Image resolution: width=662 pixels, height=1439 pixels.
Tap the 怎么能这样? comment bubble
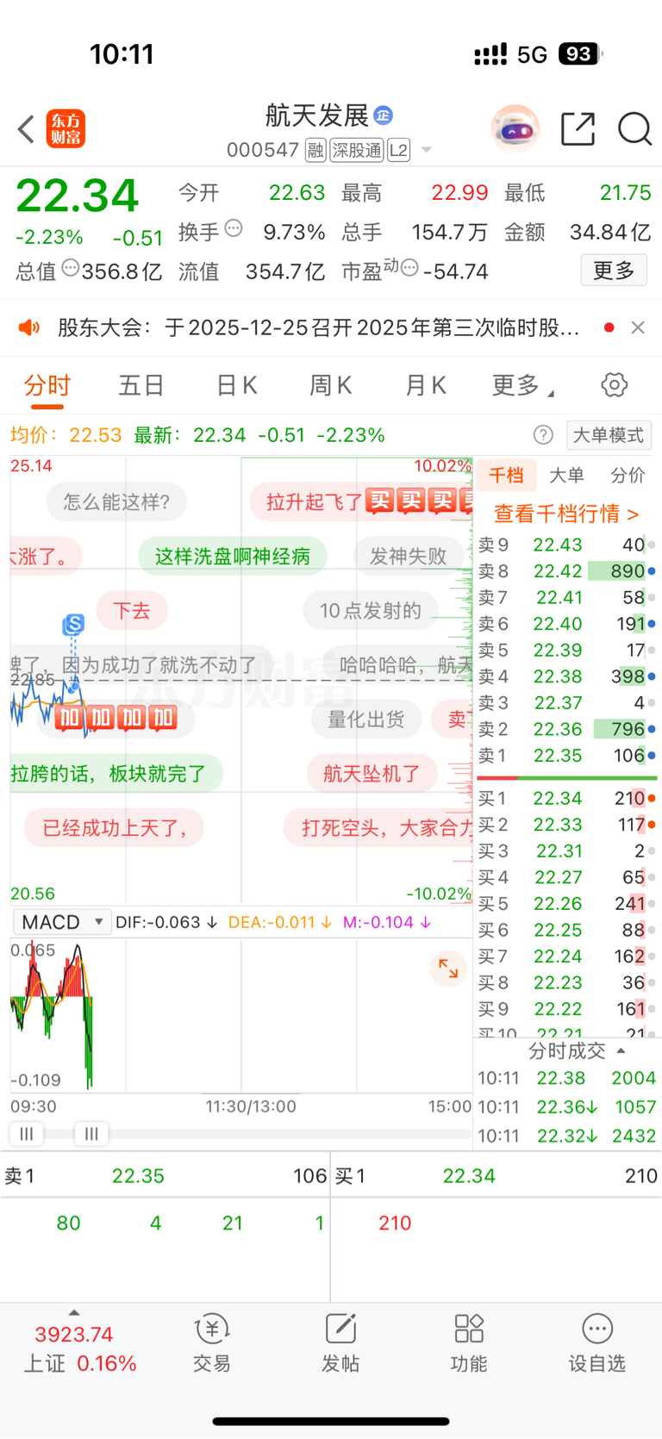[x=116, y=501]
